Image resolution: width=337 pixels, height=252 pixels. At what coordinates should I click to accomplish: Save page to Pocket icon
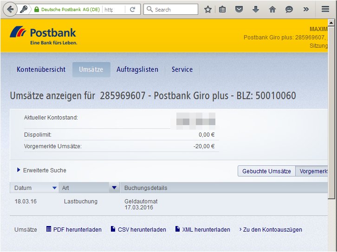pos(239,9)
